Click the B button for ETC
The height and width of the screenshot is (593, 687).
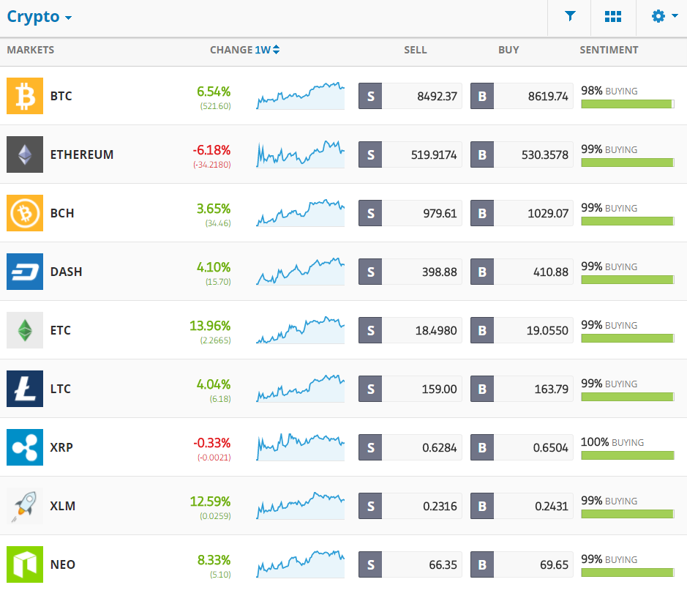tap(482, 330)
